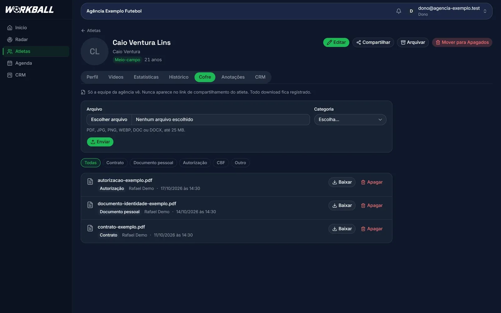Delete autorizacao-exemplo.pdf with Apagar
Image resolution: width=501 pixels, height=313 pixels.
[372, 182]
